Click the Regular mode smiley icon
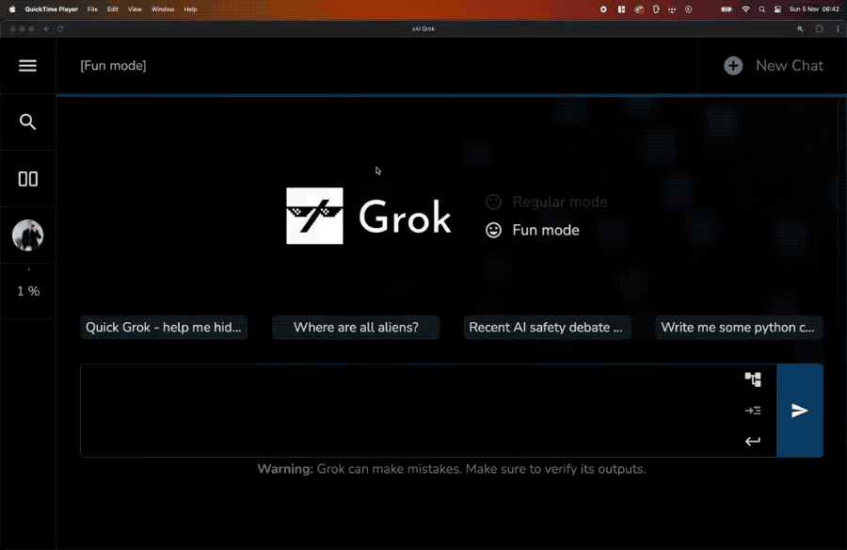 click(x=493, y=202)
